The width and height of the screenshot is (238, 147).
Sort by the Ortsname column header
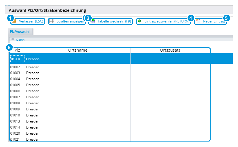point(78,50)
